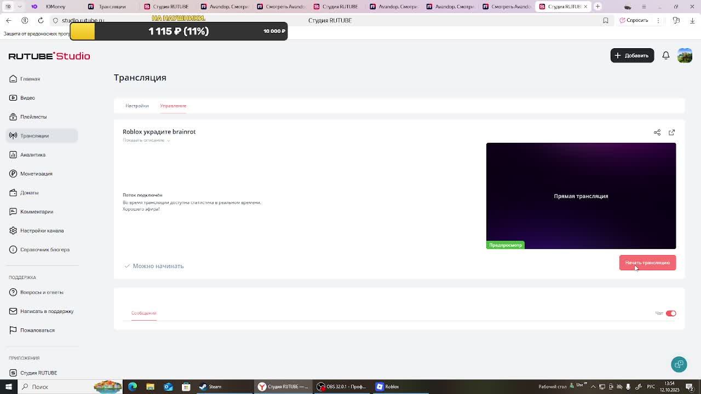Viewport: 701px width, 394px height.
Task: Open Настройки канала in the sidebar
Action: tap(42, 231)
